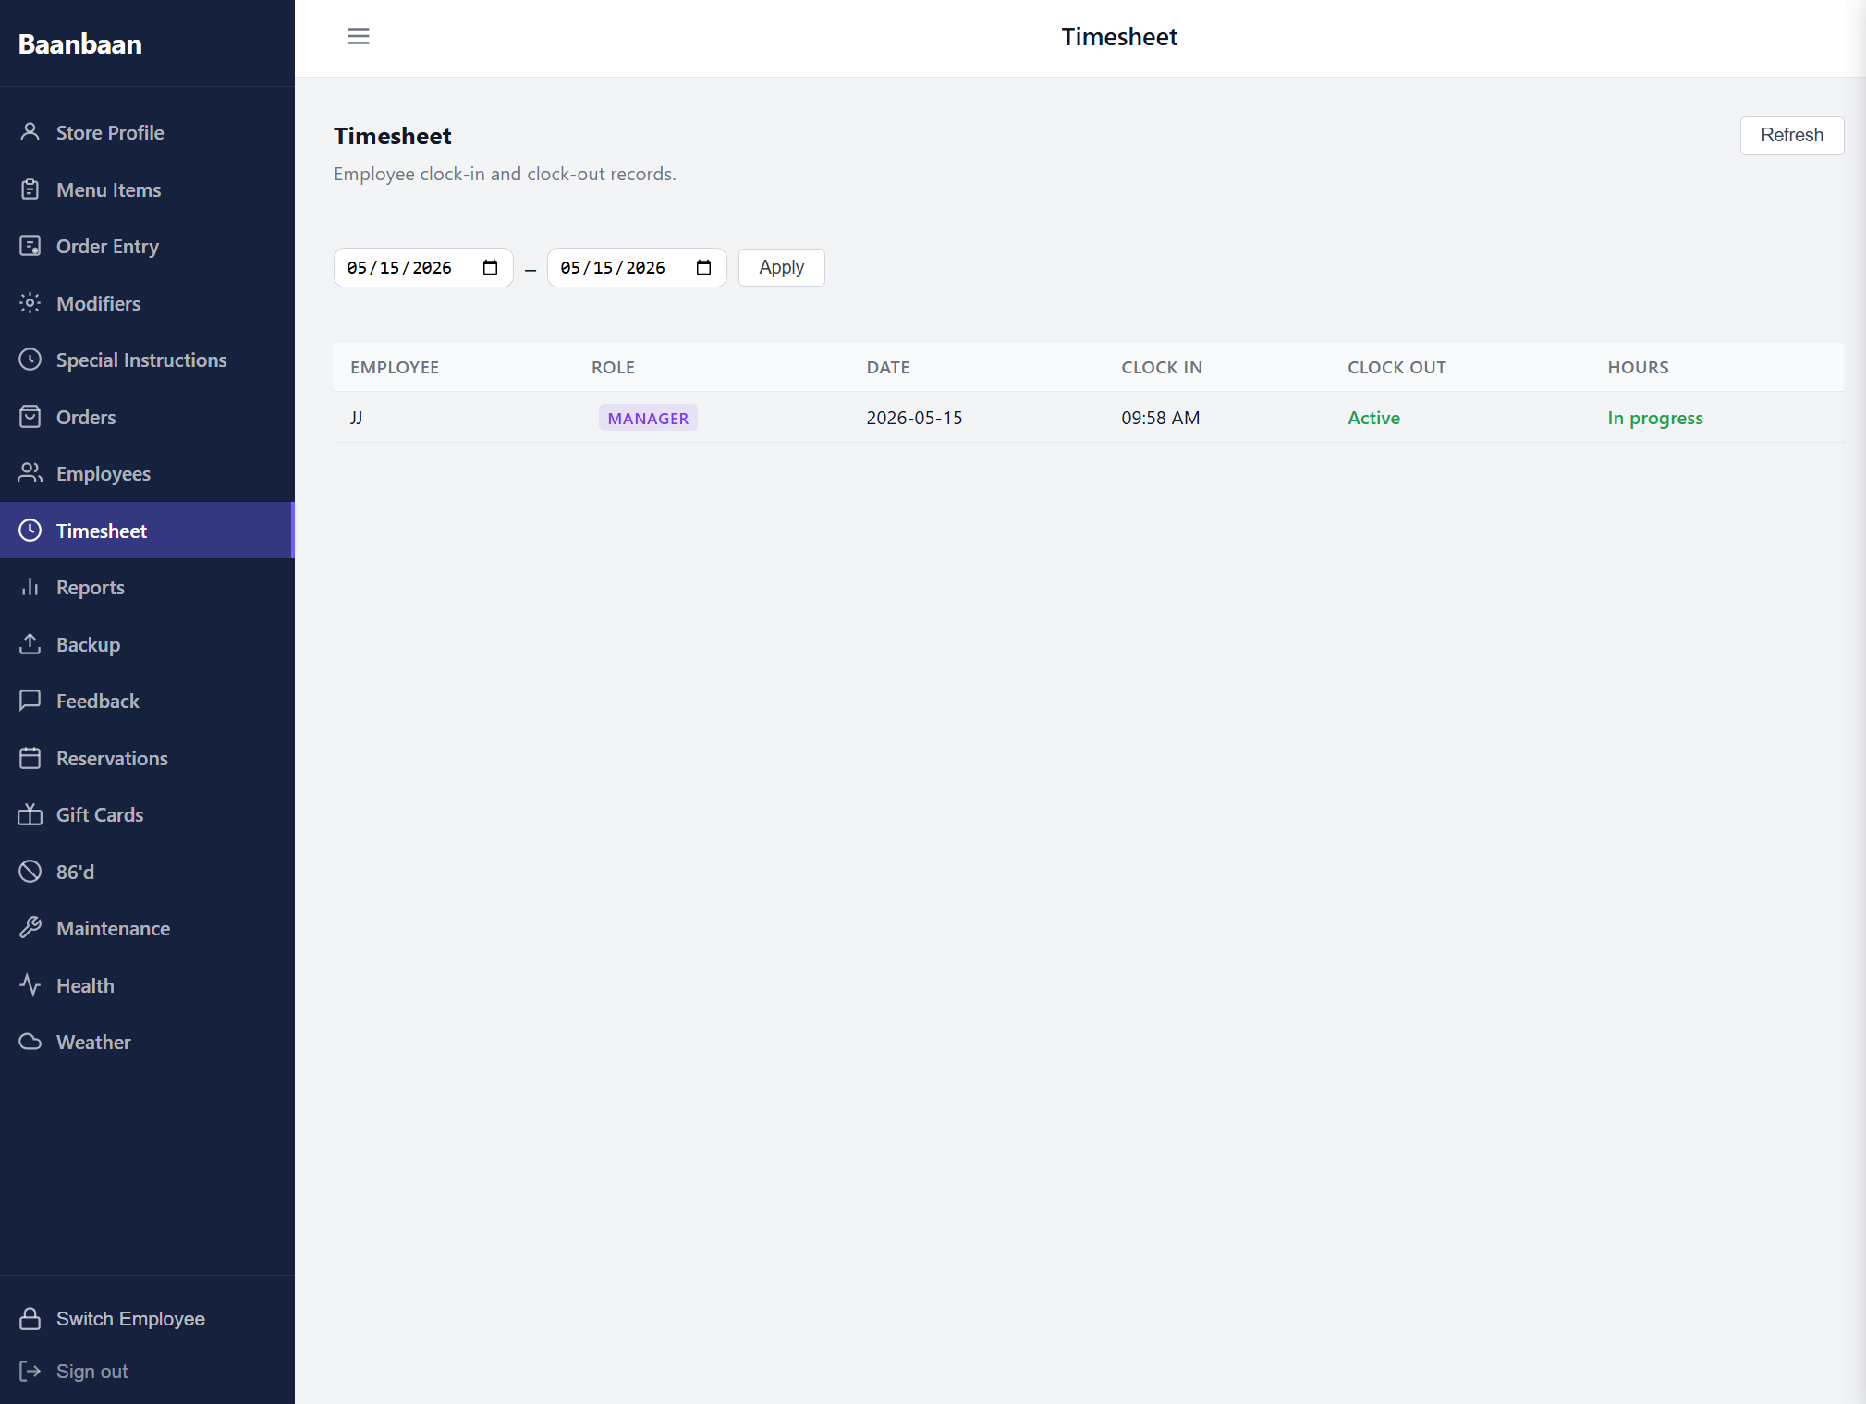This screenshot has height=1404, width=1866.
Task: Open the end date calendar picker icon
Action: click(703, 267)
